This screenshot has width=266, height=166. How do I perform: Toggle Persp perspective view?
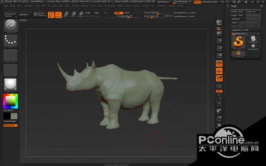(219, 63)
